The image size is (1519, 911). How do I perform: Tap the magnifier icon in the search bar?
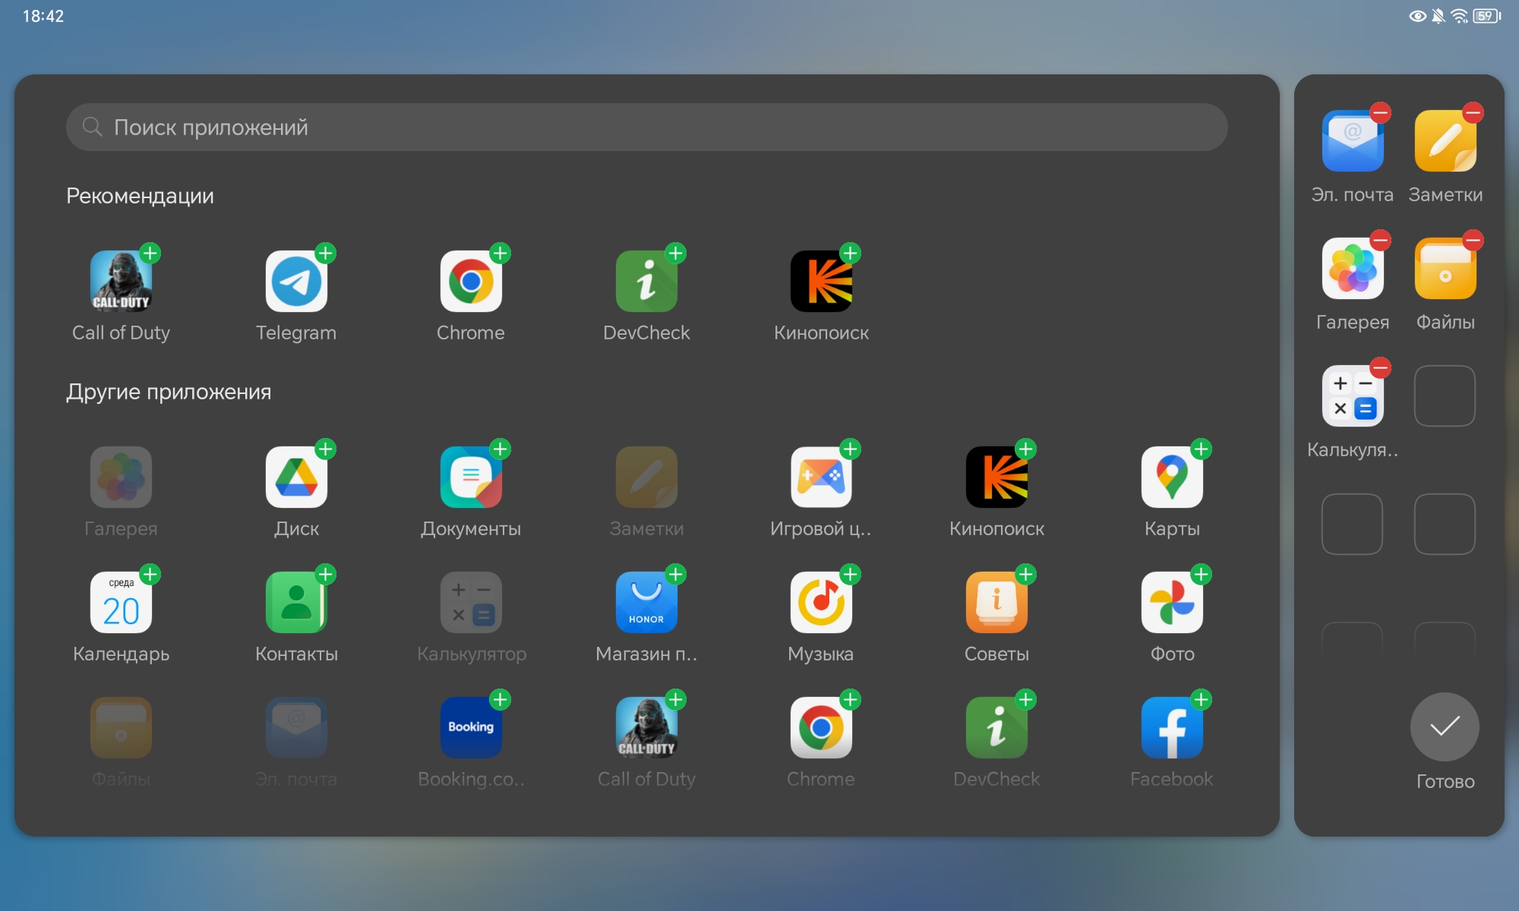point(93,128)
